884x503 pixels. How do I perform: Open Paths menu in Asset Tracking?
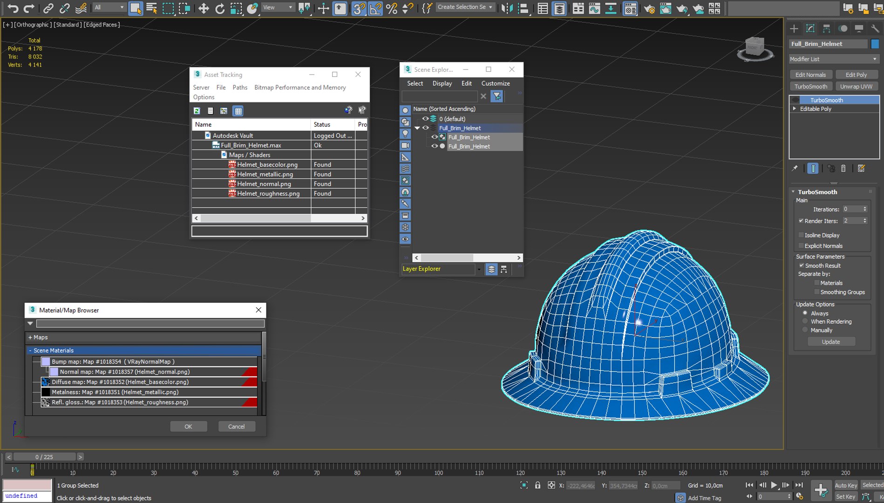pos(240,88)
